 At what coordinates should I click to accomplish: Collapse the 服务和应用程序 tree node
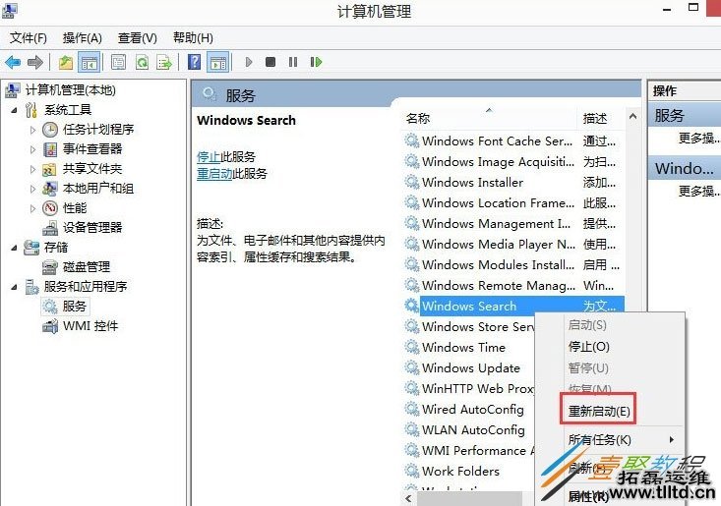coord(14,287)
